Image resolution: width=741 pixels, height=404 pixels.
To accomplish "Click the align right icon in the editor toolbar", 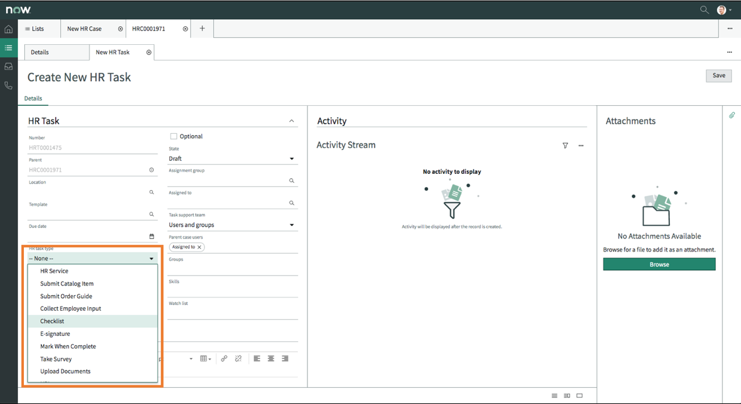I will pyautogui.click(x=285, y=359).
